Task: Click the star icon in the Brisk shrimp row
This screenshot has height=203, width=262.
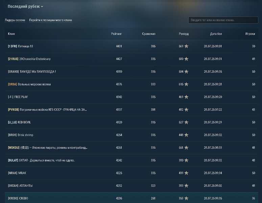Action: (186, 135)
